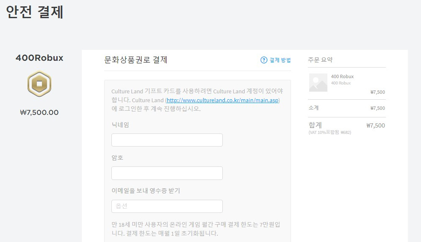421x242 pixels.
Task: Click the 400Robux heading above the coin
Action: [39, 58]
